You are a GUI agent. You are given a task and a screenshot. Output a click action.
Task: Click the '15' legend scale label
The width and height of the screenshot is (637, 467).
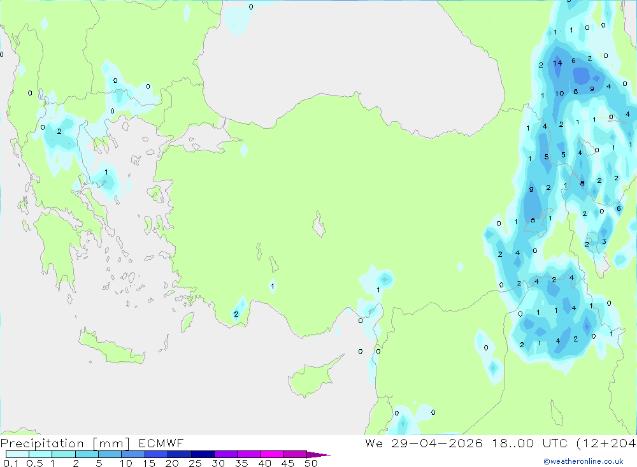pos(149,463)
